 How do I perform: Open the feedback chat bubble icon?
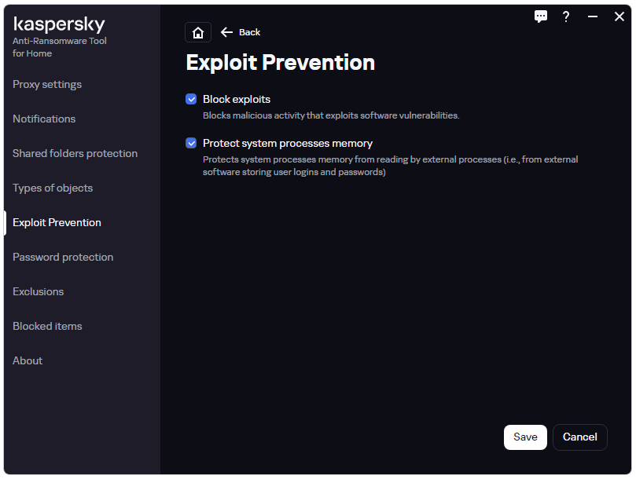(541, 16)
